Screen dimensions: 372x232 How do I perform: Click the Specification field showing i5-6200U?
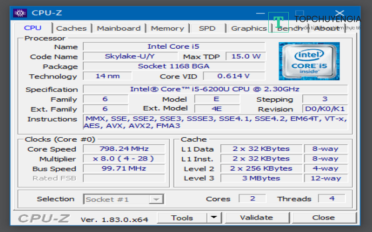pos(214,89)
